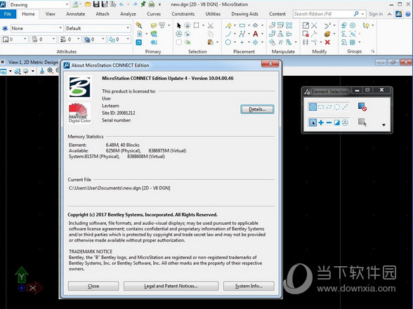
Task: Click the Paste clipboard icon
Action: coord(210,42)
